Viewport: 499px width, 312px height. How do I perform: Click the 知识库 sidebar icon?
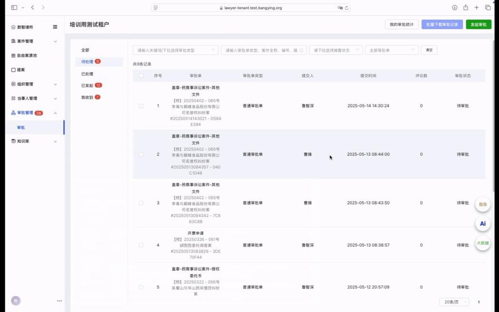[x=13, y=141]
